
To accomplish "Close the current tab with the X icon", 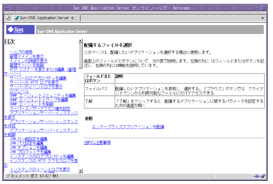I will click(262, 18).
